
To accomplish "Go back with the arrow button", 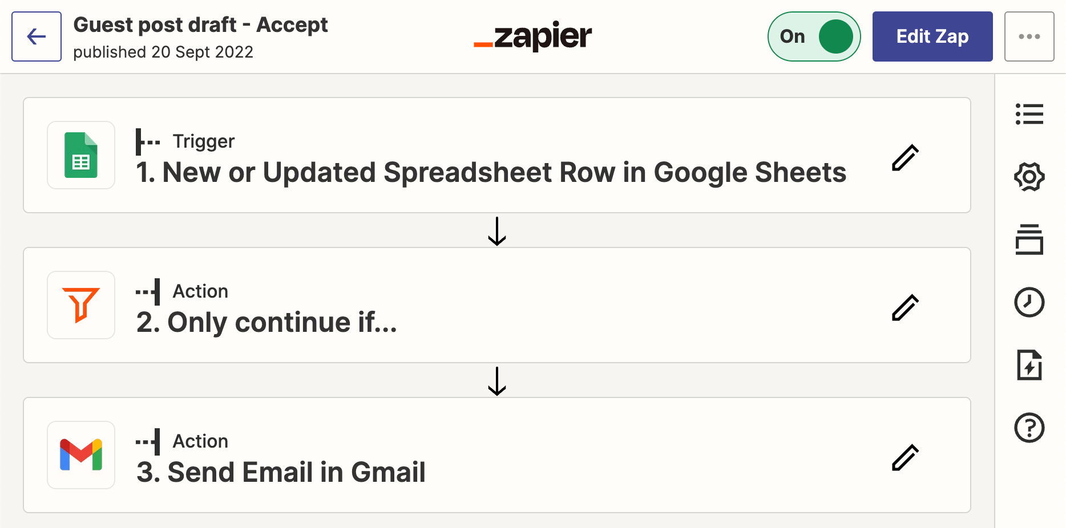I will pos(36,36).
